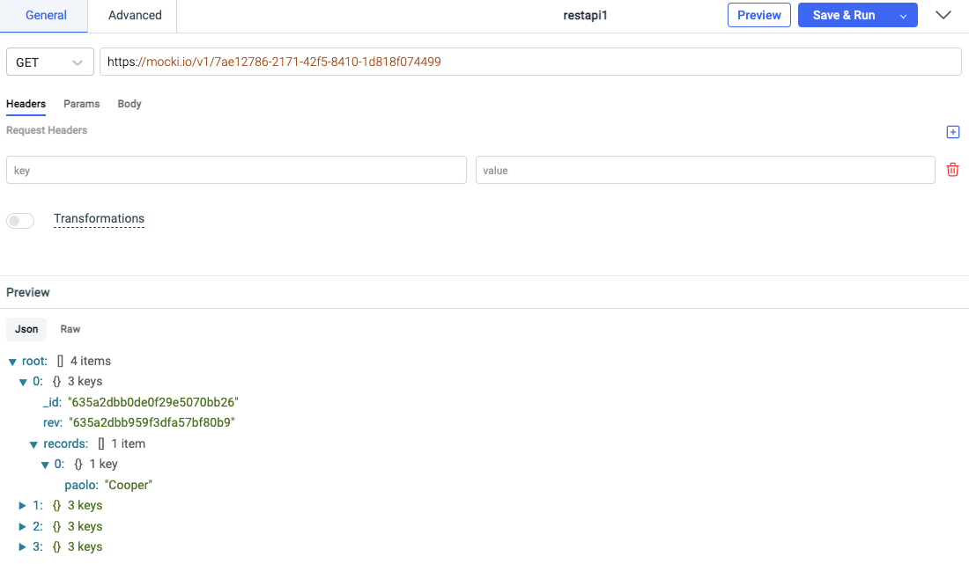The width and height of the screenshot is (969, 564).
Task: Expand item 1 in JSON tree
Action: tap(23, 506)
